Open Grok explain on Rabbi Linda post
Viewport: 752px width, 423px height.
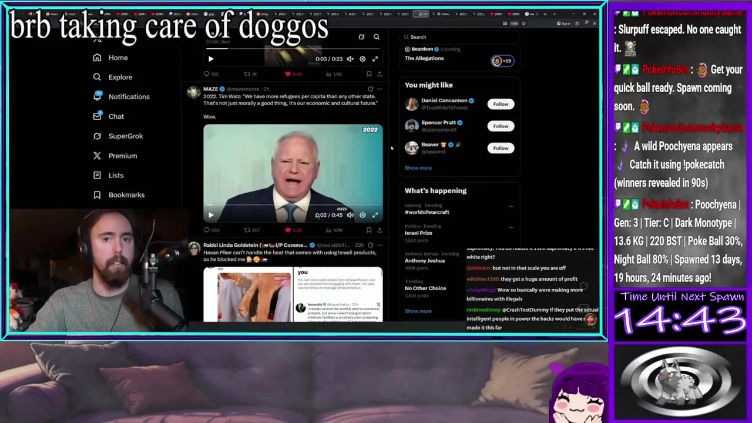370,246
